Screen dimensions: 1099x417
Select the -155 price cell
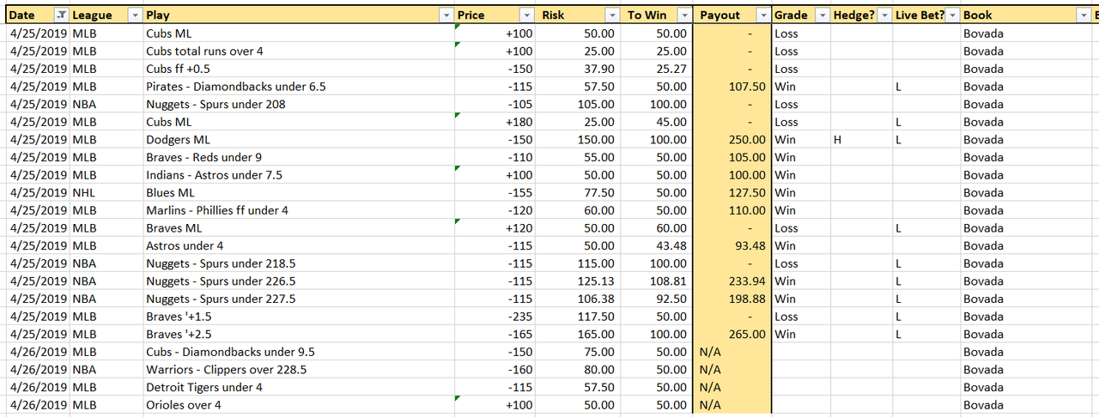[x=495, y=193]
